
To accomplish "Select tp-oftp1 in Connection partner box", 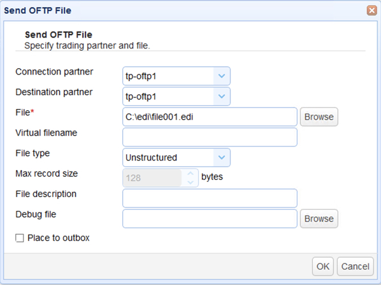I will (x=140, y=77).
